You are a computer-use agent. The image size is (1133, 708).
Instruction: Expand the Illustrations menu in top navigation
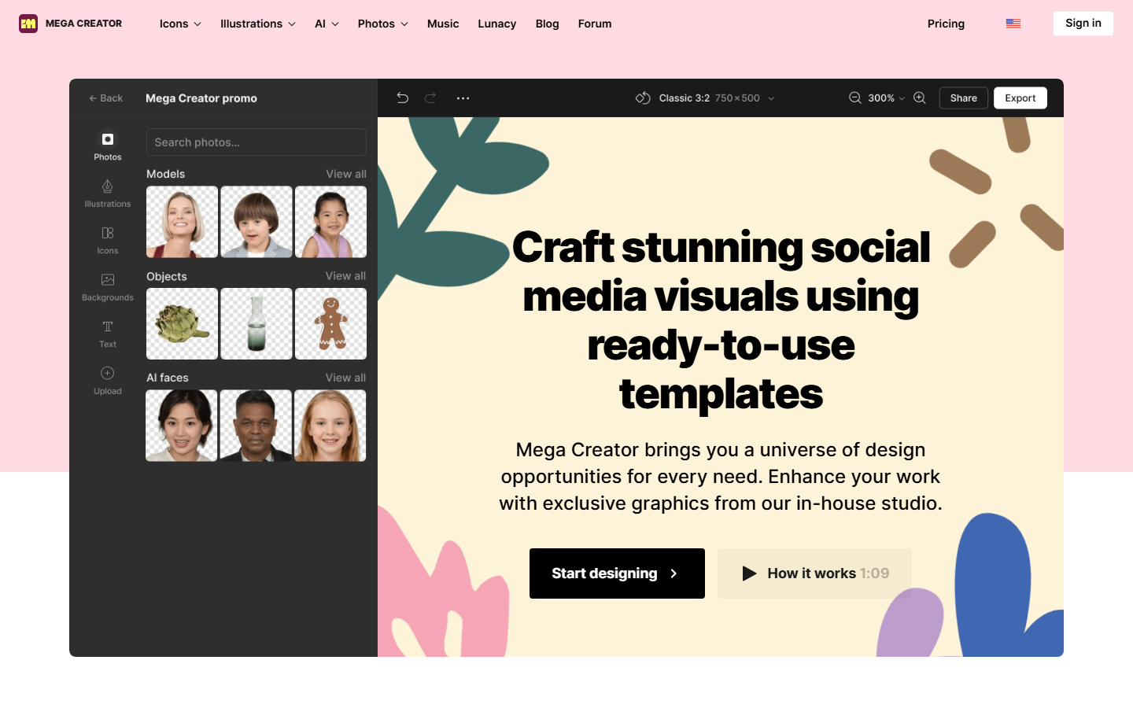pyautogui.click(x=258, y=24)
